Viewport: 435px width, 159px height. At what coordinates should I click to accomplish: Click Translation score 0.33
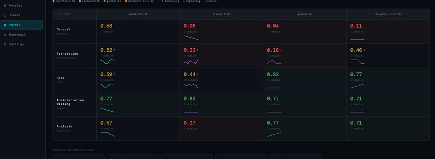coord(189,50)
